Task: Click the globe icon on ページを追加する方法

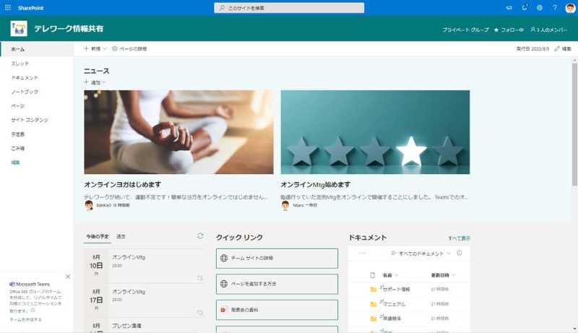Action: tap(224, 284)
